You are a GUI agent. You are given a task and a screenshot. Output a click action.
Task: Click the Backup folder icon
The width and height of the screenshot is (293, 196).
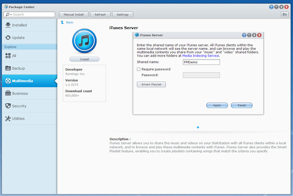8,68
